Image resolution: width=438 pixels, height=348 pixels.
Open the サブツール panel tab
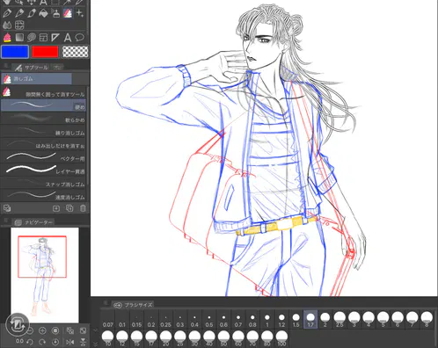(x=32, y=68)
